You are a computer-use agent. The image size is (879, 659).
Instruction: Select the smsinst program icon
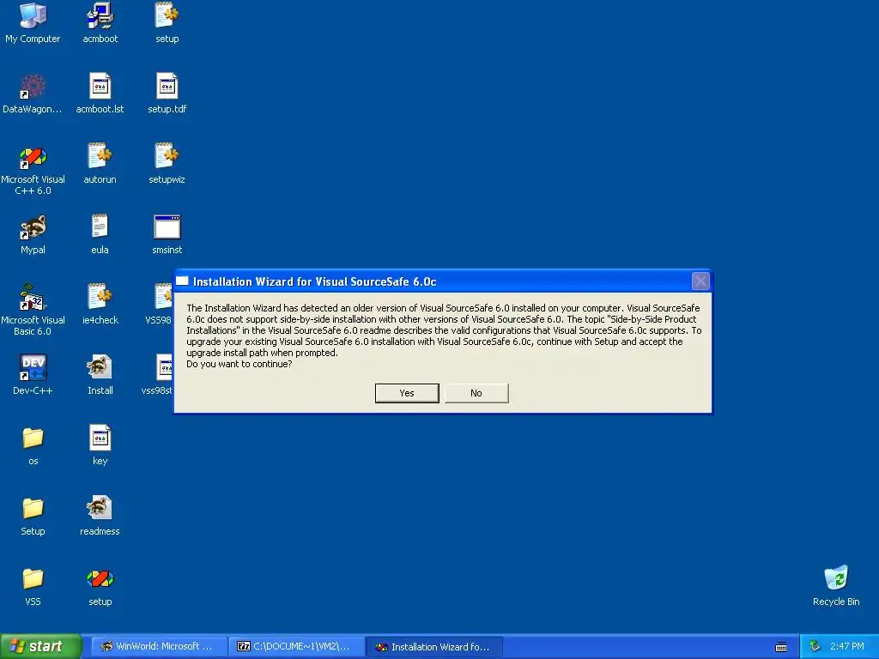(x=167, y=234)
